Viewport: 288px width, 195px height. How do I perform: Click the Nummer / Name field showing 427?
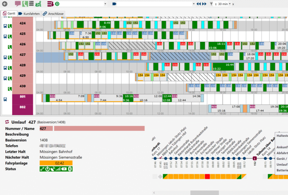(x=46, y=129)
